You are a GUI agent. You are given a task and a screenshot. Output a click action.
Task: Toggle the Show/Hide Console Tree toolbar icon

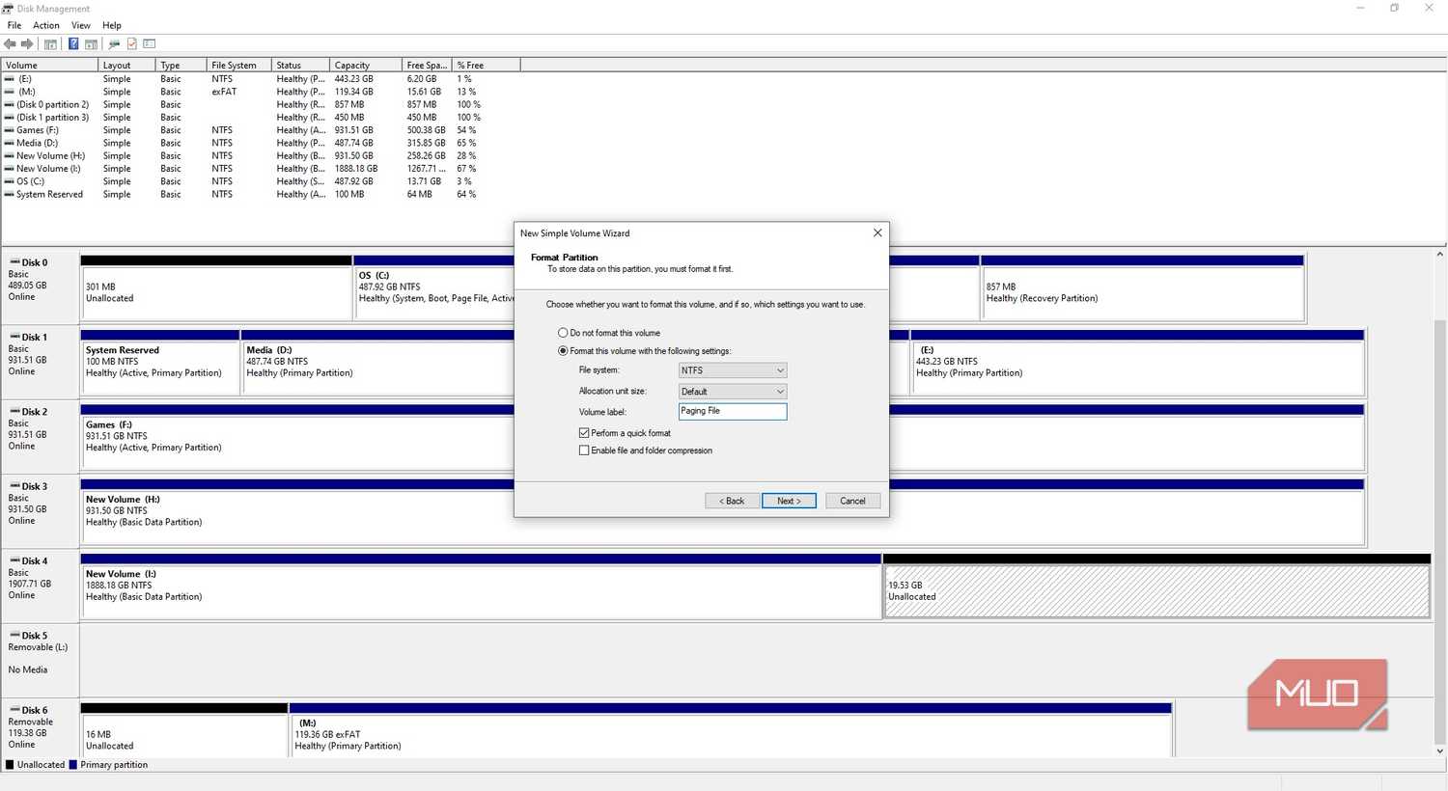click(50, 44)
